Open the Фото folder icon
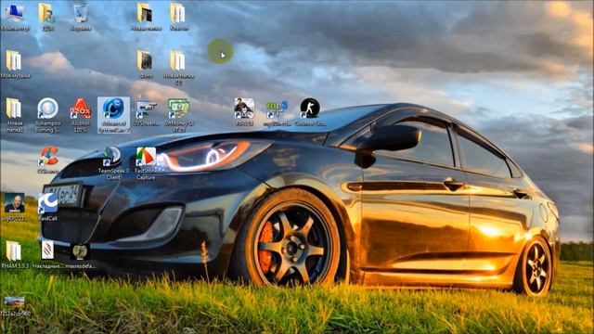Image resolution: width=594 pixels, height=334 pixels. (146, 64)
